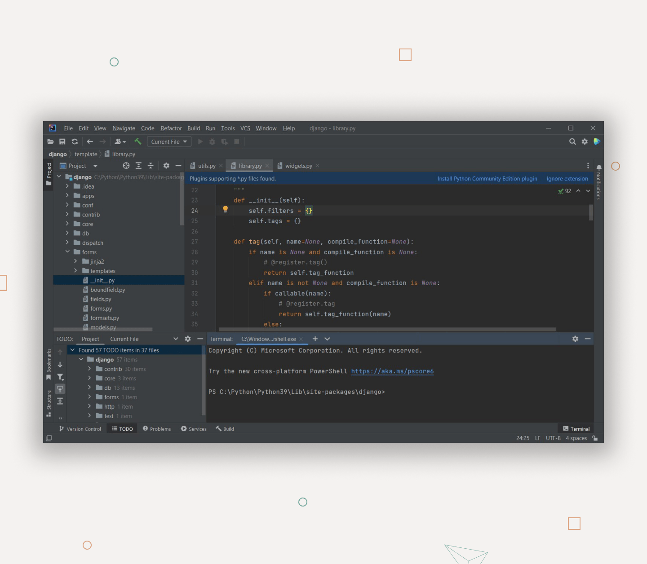Click Install Python Community Edition plugin link
This screenshot has width=647, height=564.
click(487, 179)
